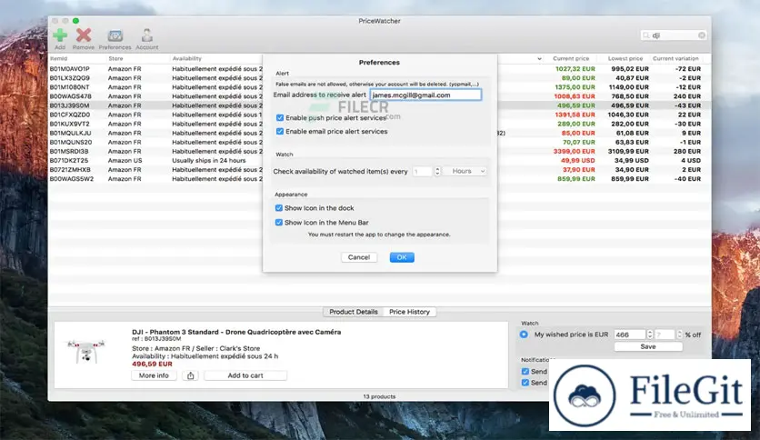Viewport: 760px width, 440px height.
Task: Click Usually ships in 24 hours cell
Action: point(209,160)
